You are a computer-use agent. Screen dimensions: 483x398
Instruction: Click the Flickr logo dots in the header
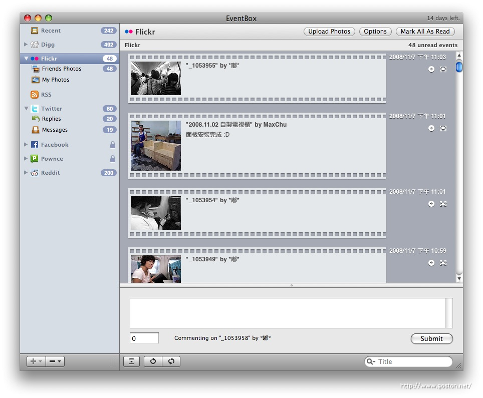(x=129, y=32)
